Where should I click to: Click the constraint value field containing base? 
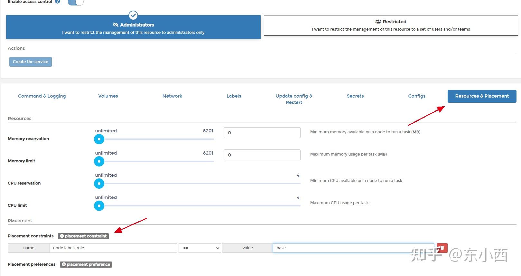(353, 248)
